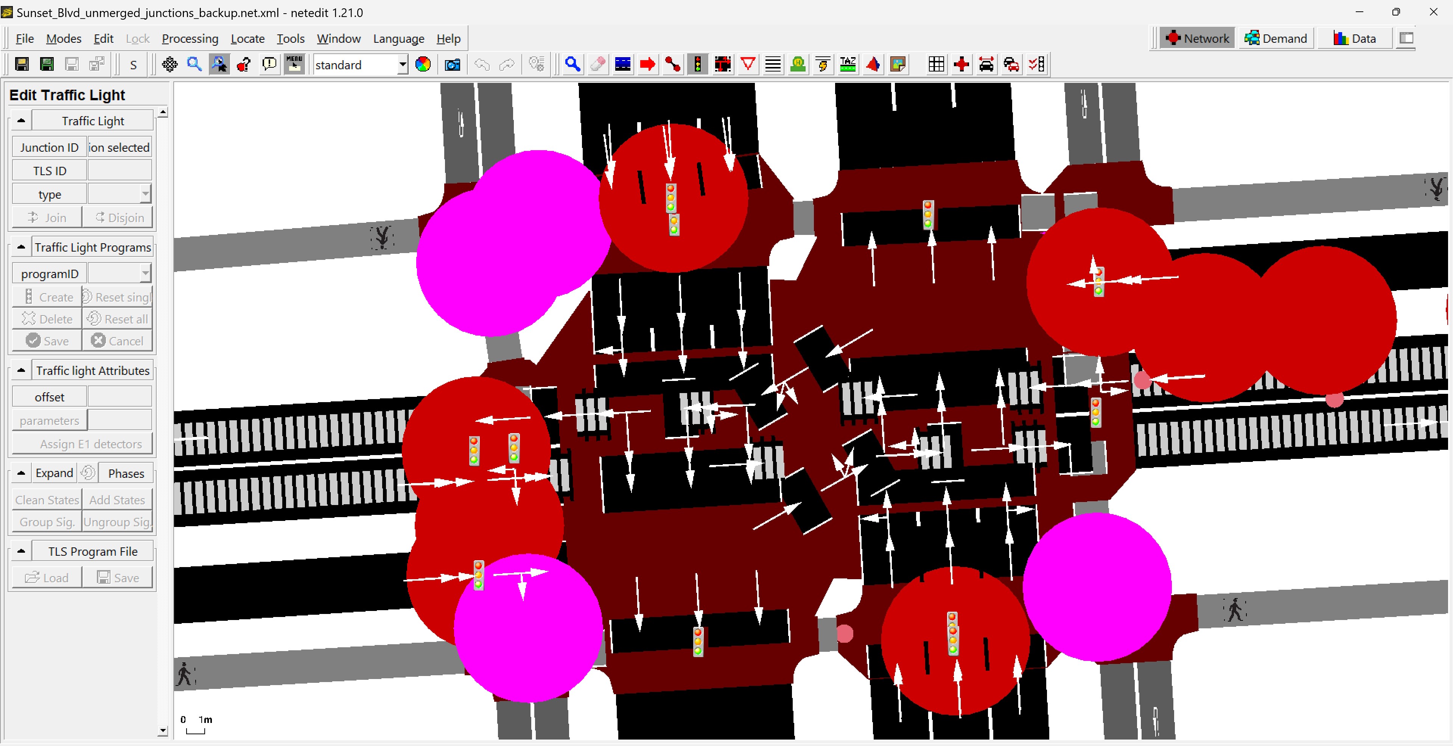Open the programID dropdown

(146, 274)
